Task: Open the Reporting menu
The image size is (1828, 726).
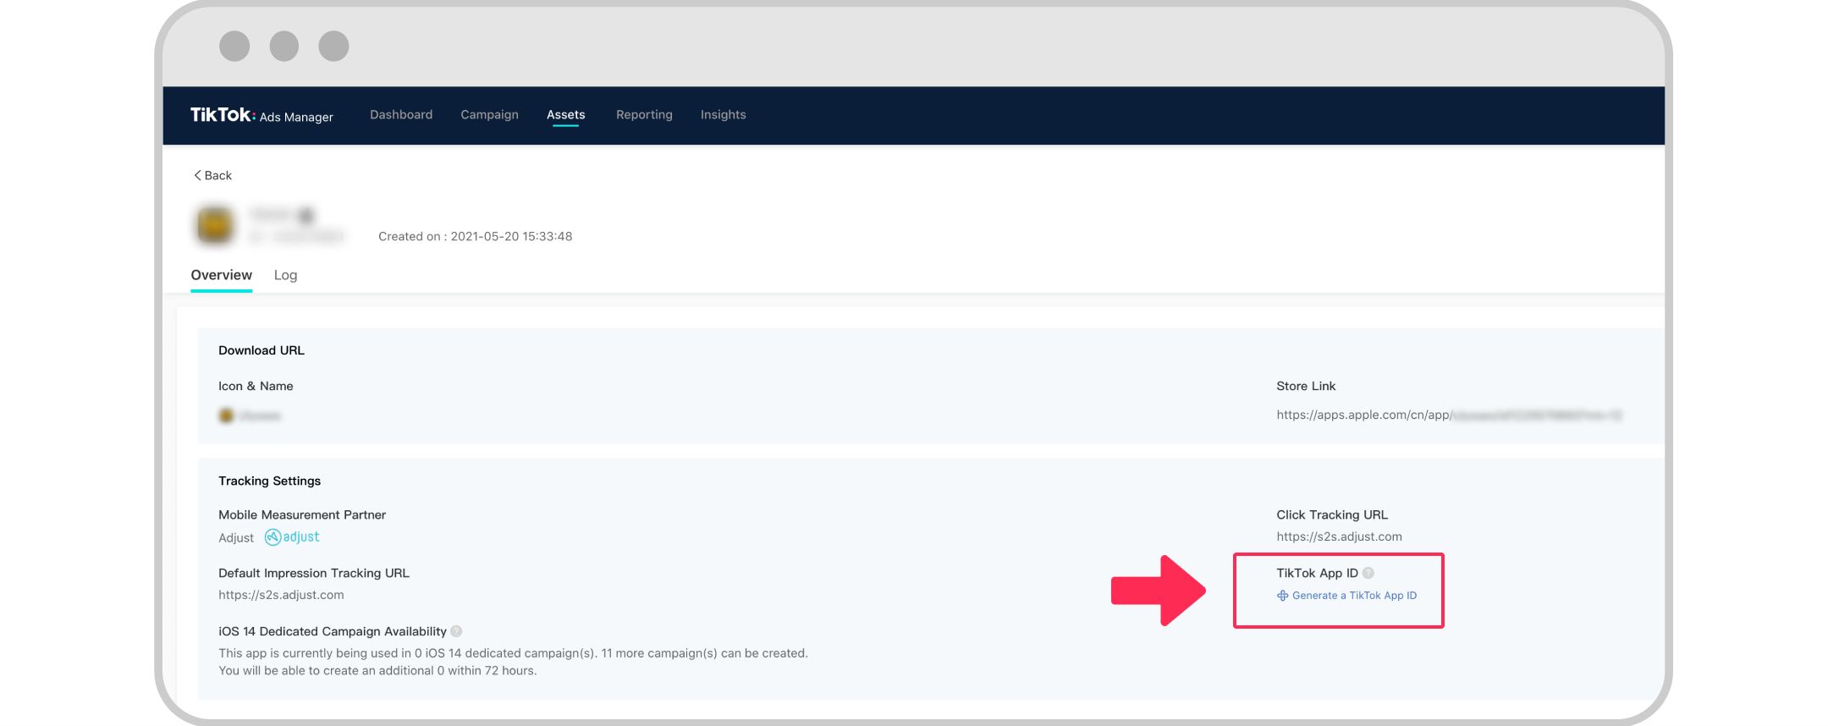Action: click(x=644, y=115)
